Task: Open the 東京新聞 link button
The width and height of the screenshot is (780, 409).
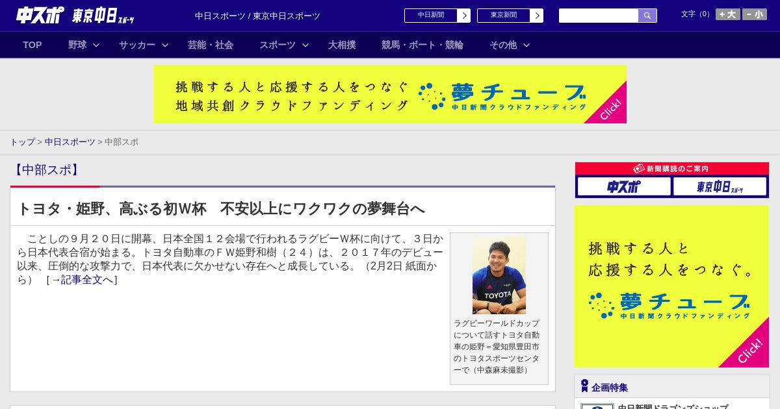Action: 504,16
